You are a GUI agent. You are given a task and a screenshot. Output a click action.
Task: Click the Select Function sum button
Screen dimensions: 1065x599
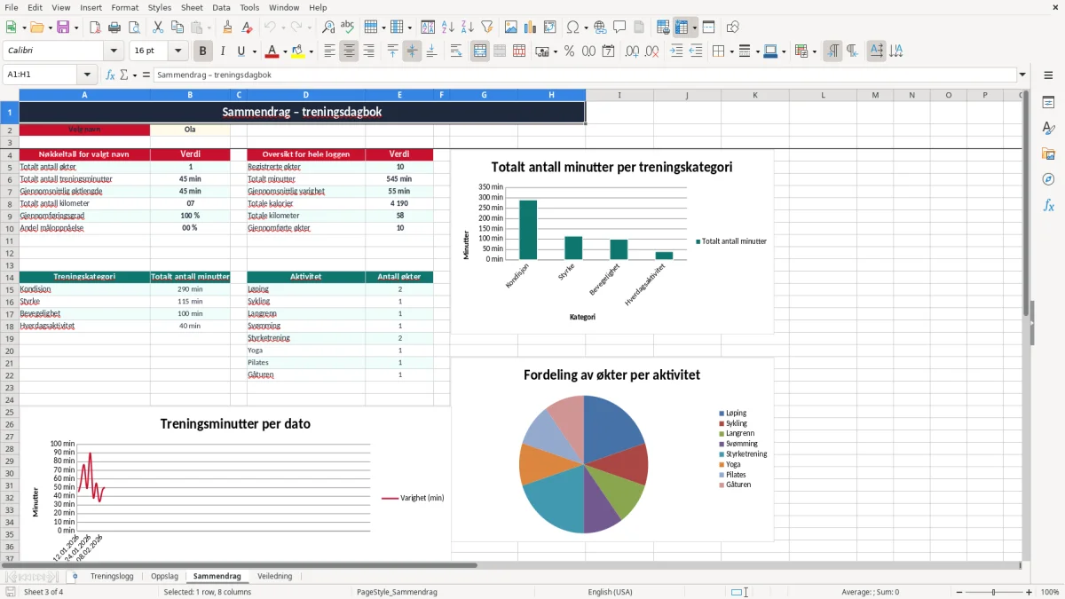tap(123, 75)
